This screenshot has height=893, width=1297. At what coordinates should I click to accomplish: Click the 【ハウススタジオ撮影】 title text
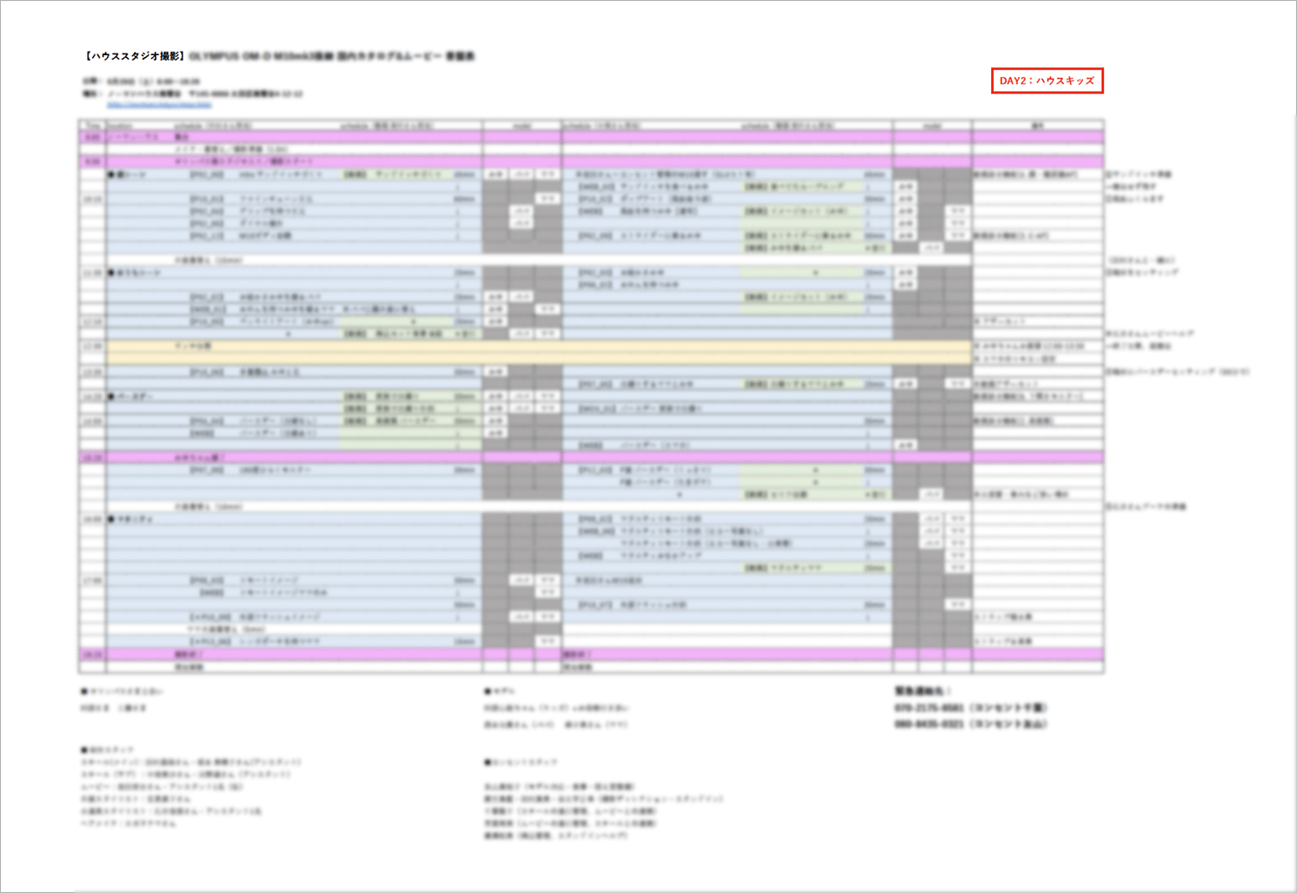[x=134, y=56]
